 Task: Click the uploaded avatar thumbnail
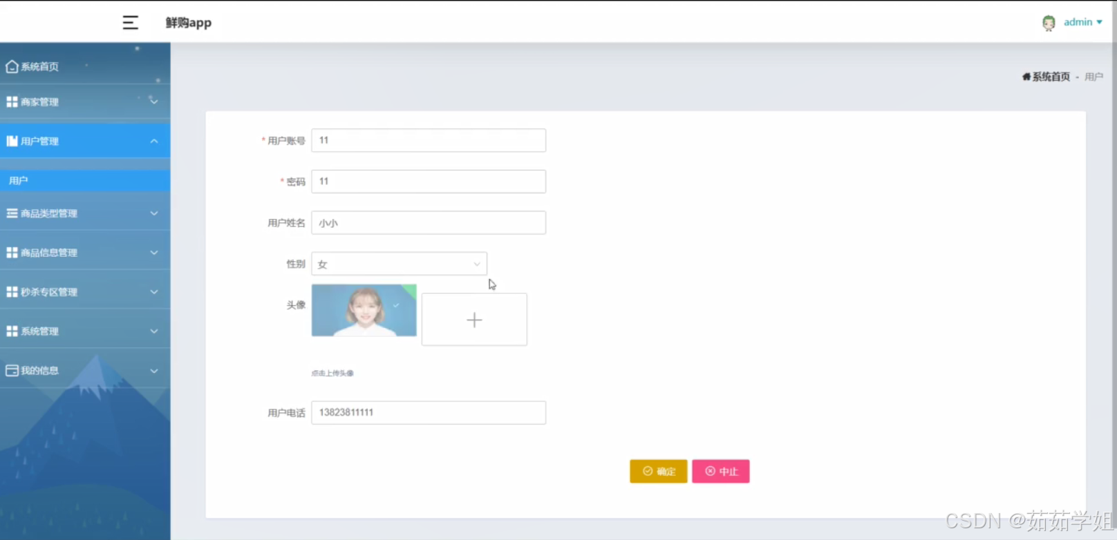[364, 311]
